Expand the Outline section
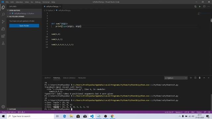 click(x=24, y=109)
